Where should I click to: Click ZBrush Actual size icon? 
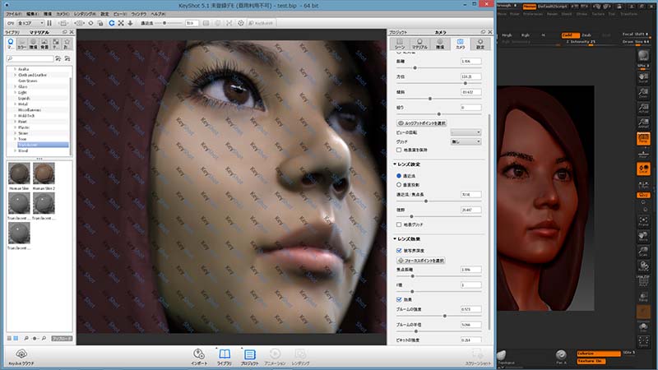(643, 108)
